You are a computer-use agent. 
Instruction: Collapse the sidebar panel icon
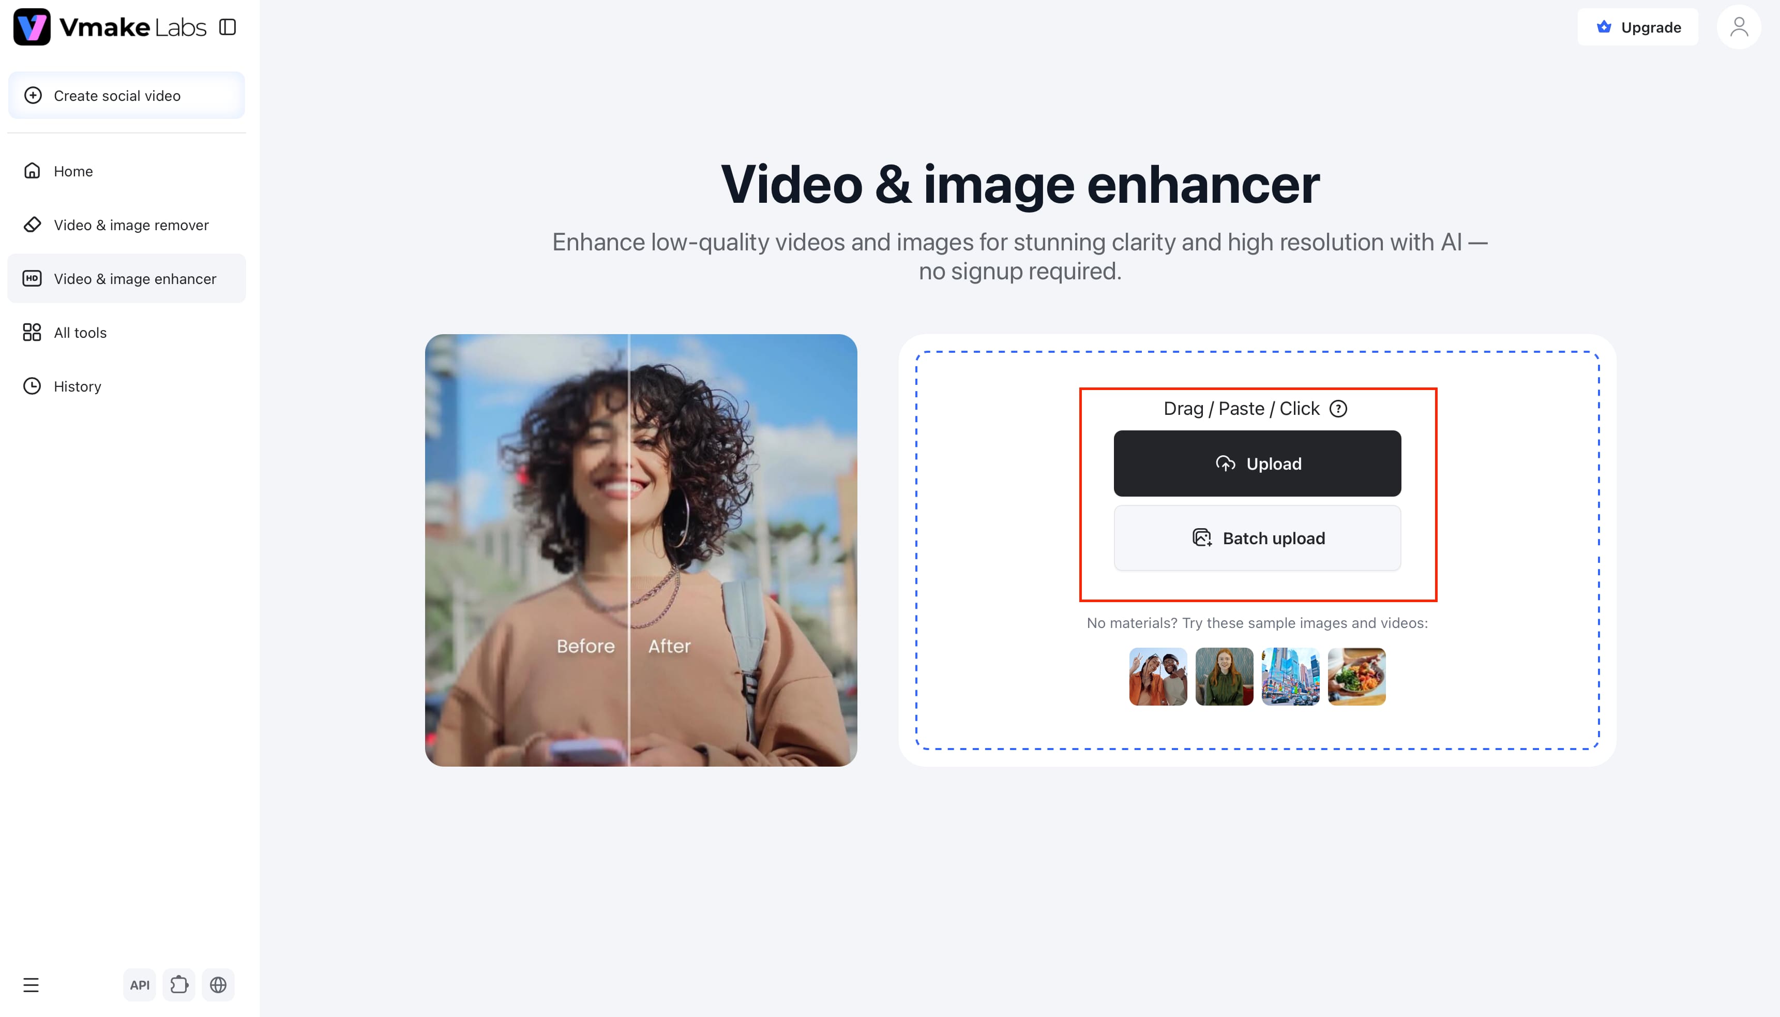tap(228, 27)
